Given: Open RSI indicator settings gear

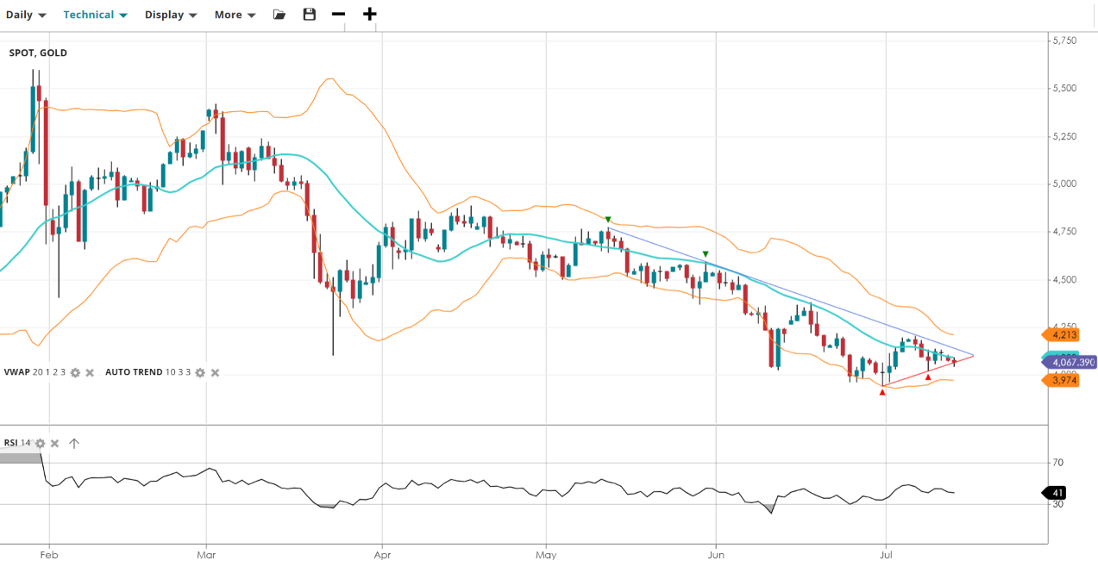Looking at the screenshot, I should click(40, 443).
